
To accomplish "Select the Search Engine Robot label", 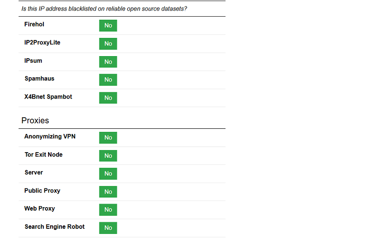I will click(x=55, y=227).
